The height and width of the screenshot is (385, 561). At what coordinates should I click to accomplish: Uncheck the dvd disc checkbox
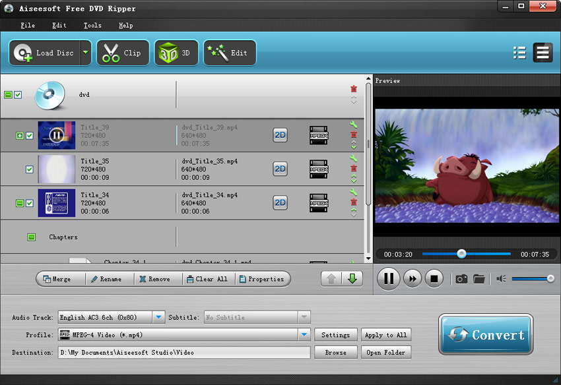tap(18, 95)
